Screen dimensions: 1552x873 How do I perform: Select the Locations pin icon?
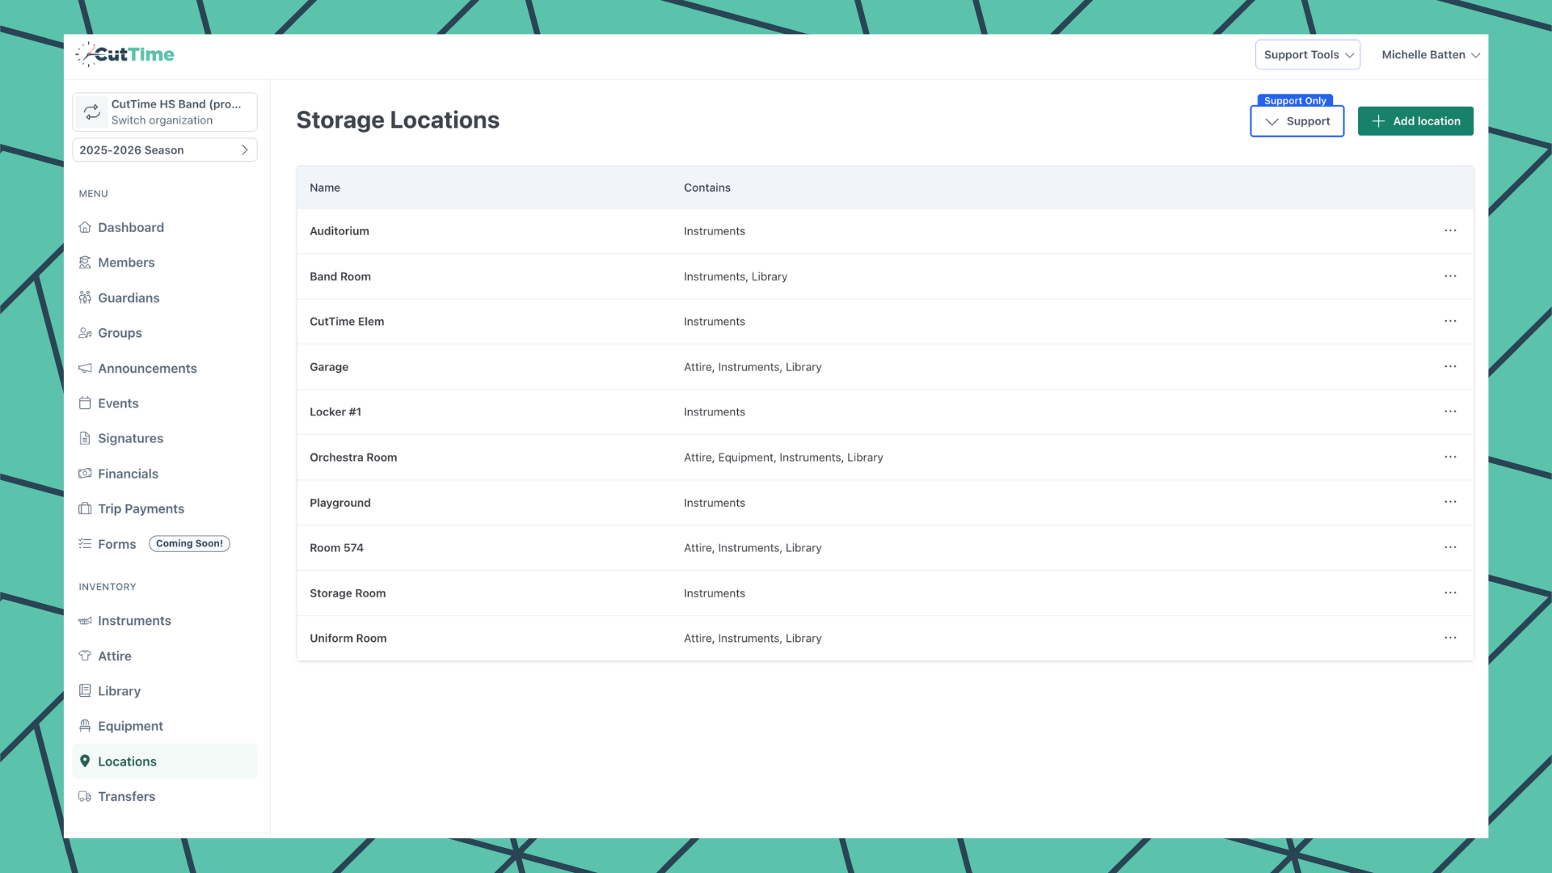pos(85,761)
